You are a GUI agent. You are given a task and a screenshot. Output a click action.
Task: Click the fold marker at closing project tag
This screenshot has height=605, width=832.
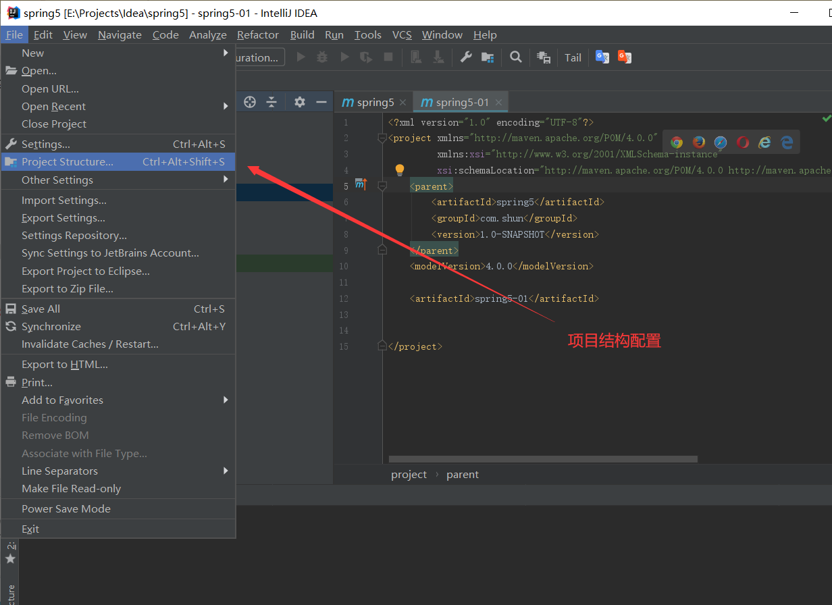(382, 346)
